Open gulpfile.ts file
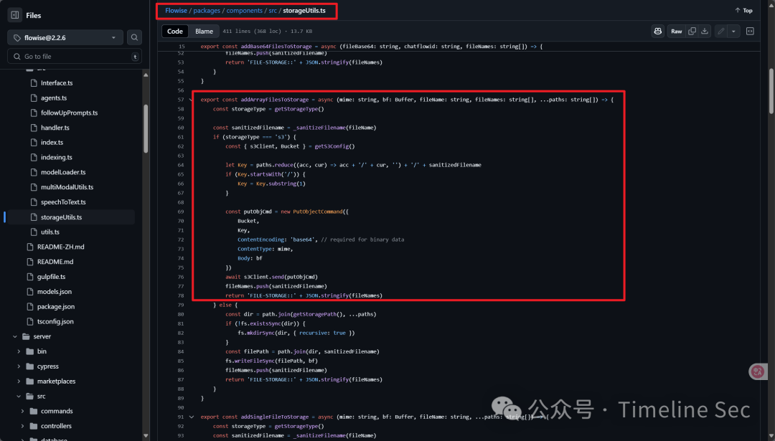The height and width of the screenshot is (441, 775). (x=52, y=277)
